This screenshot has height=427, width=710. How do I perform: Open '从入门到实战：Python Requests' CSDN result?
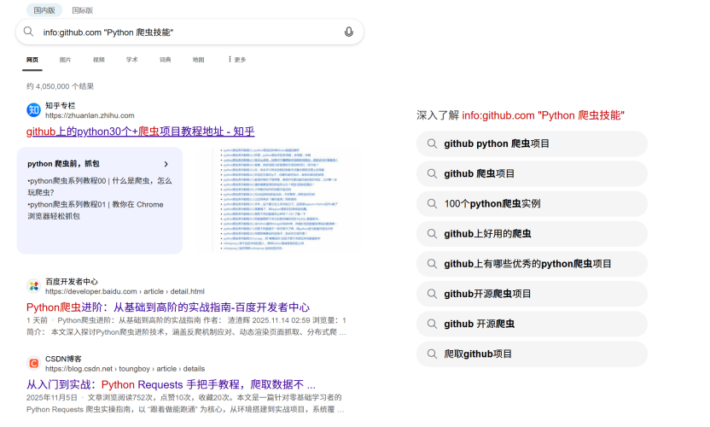(172, 384)
